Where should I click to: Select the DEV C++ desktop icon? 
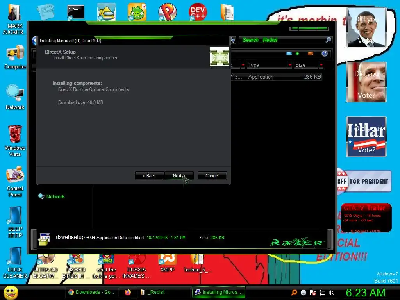tap(198, 12)
